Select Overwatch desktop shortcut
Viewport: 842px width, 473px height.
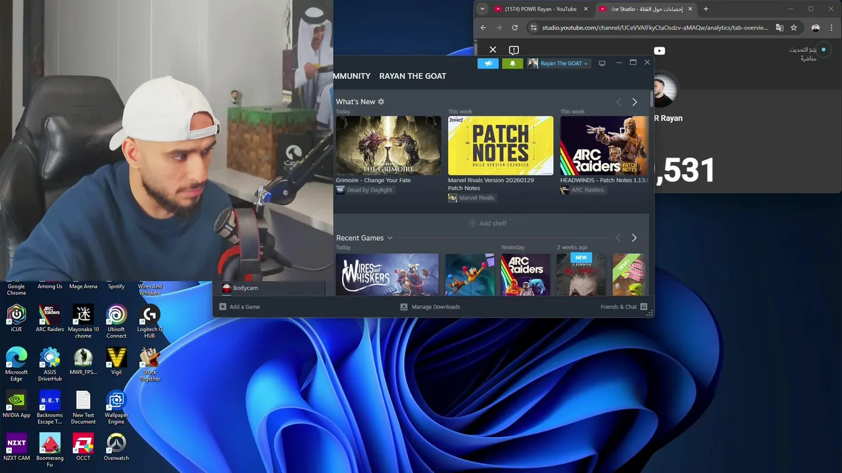116,446
